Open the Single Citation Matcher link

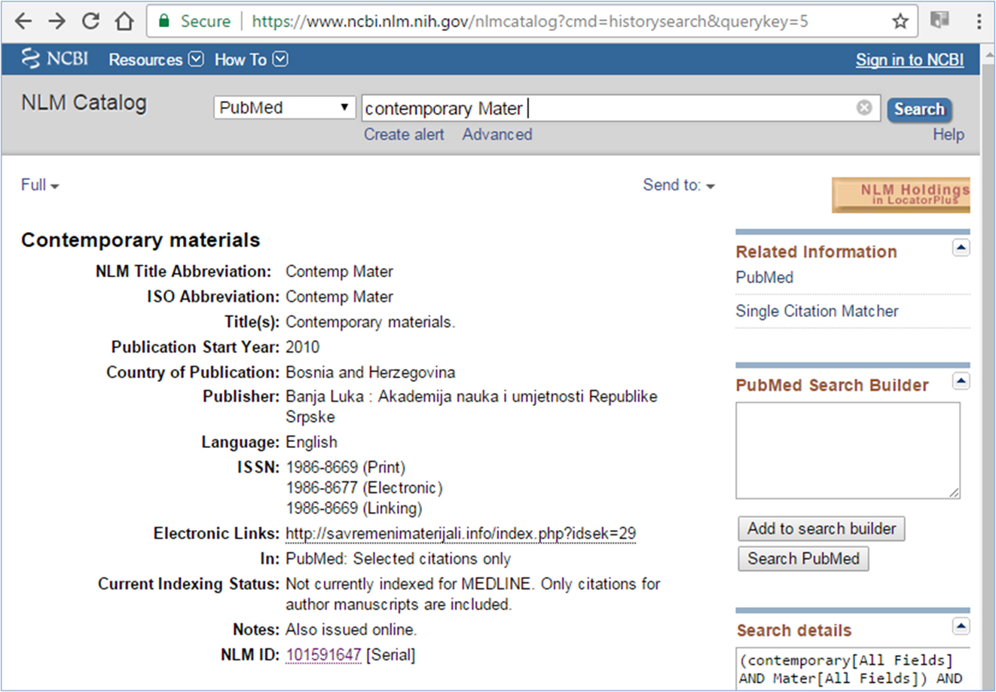tap(817, 311)
